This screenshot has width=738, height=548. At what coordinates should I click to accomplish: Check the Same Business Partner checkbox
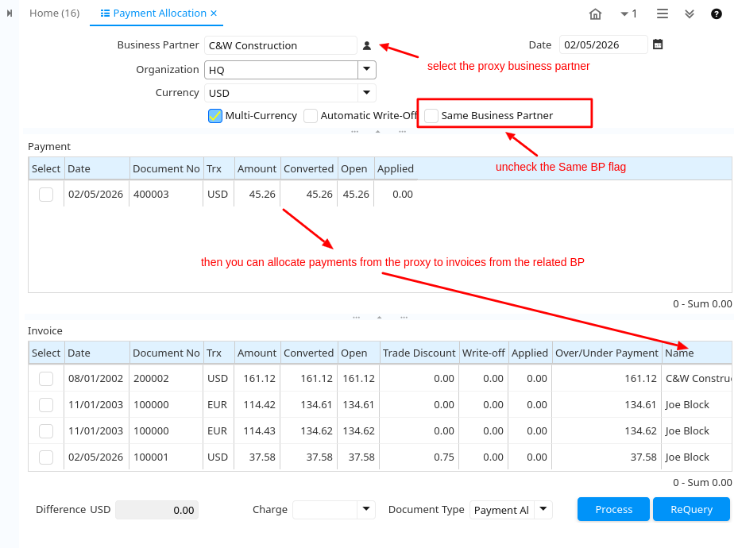pos(431,116)
